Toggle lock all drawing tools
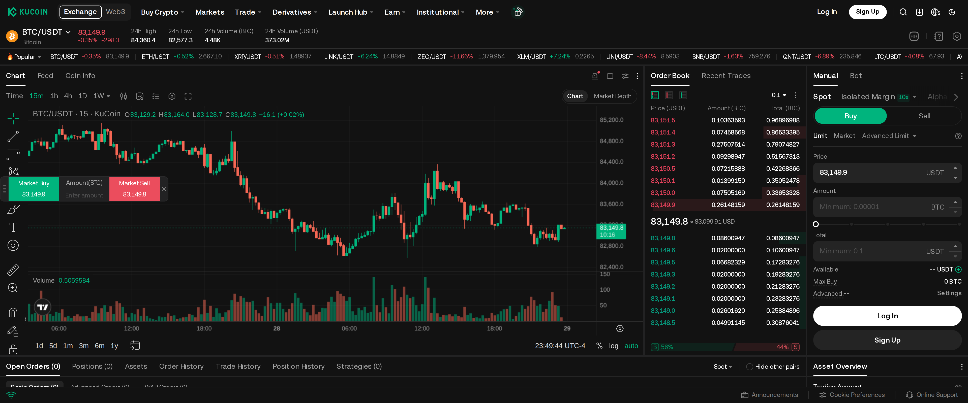The height and width of the screenshot is (403, 968). [13, 349]
